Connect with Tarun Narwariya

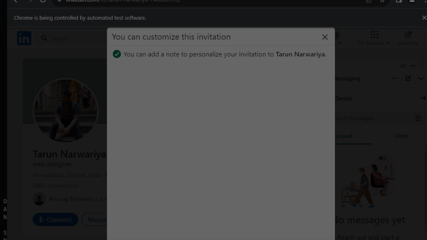[x=55, y=219]
